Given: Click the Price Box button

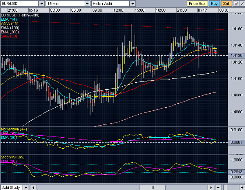Looking at the screenshot, I should [x=197, y=4].
